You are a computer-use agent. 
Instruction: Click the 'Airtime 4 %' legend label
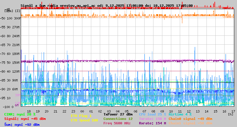click(180, 114)
